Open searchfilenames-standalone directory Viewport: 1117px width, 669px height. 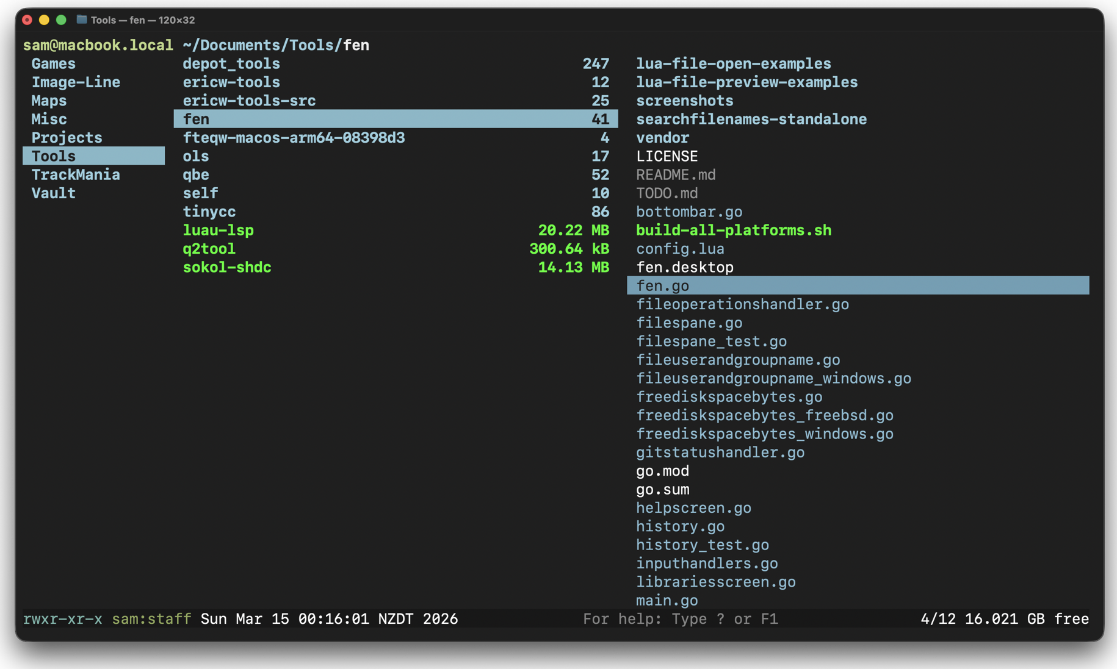(x=751, y=119)
